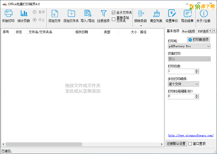
Task: Sort by 大小 column header
Action: tap(128, 32)
